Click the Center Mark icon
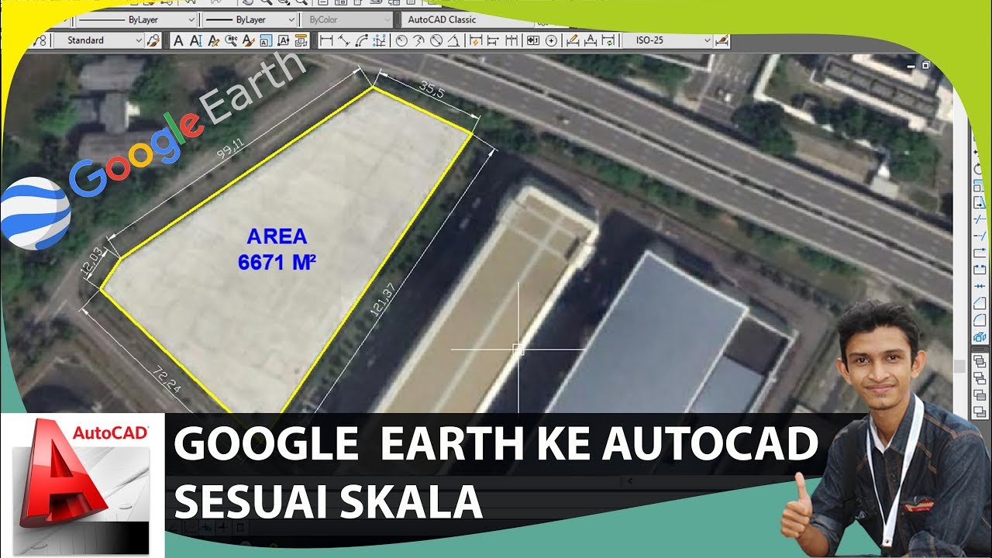The height and width of the screenshot is (558, 992). click(x=551, y=40)
